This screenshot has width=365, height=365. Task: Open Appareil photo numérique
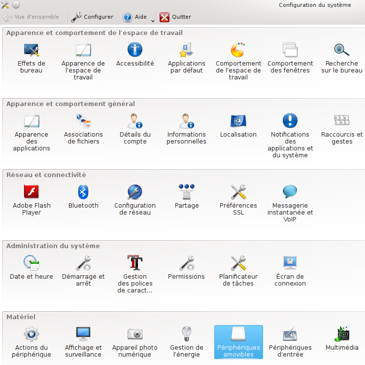click(x=135, y=342)
